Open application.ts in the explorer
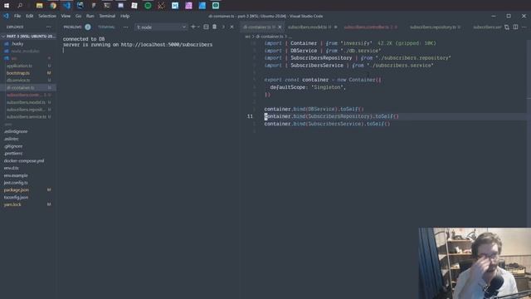Viewport: 531px width, 299px height. [x=19, y=66]
